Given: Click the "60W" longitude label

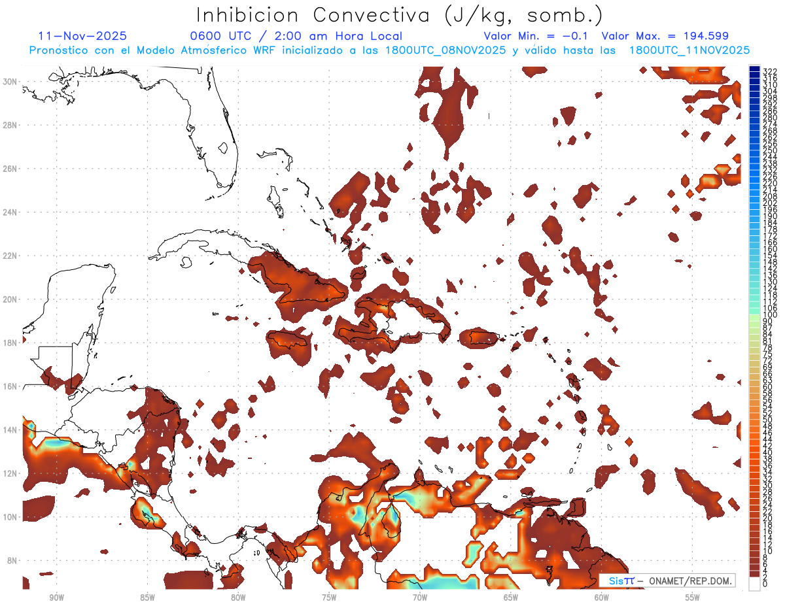Looking at the screenshot, I should (602, 598).
